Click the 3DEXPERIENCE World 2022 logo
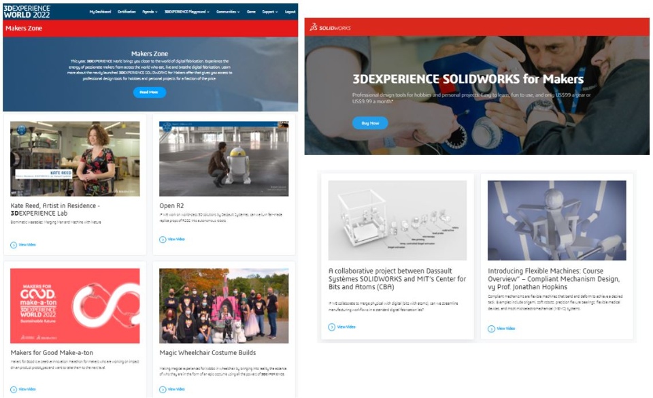This screenshot has width=653, height=398. click(27, 12)
